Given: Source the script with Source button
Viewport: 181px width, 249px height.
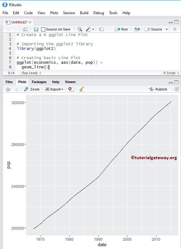Looking at the screenshot, I should click(153, 29).
